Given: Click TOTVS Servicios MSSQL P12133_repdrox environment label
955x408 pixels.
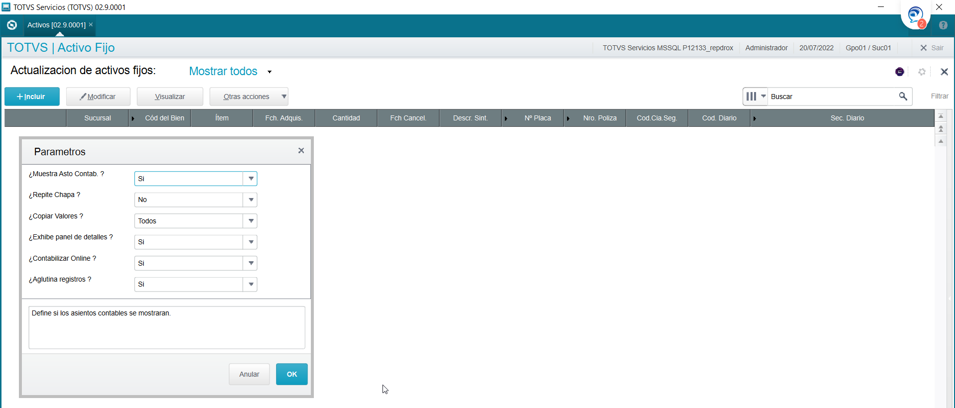Looking at the screenshot, I should 668,48.
